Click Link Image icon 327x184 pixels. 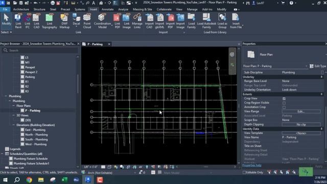pos(126,21)
